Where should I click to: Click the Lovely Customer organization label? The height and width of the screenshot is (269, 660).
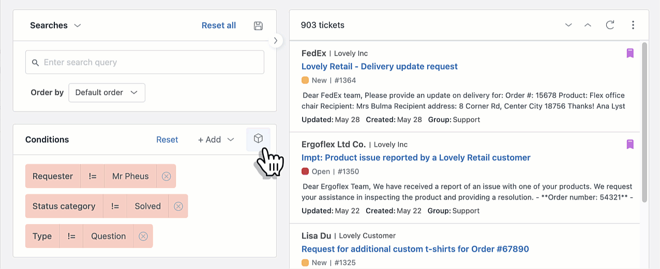coord(367,236)
